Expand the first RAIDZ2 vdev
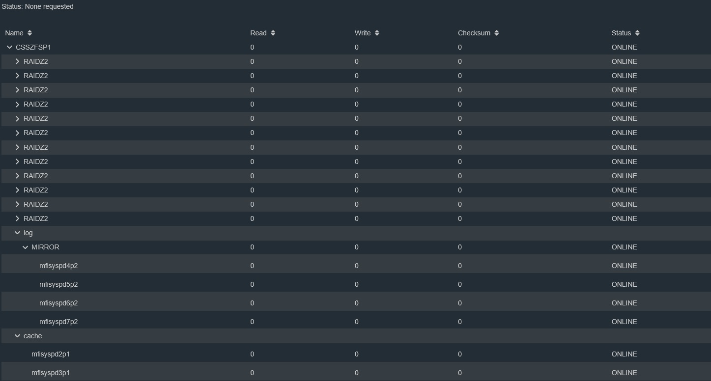The image size is (711, 381). [17, 61]
